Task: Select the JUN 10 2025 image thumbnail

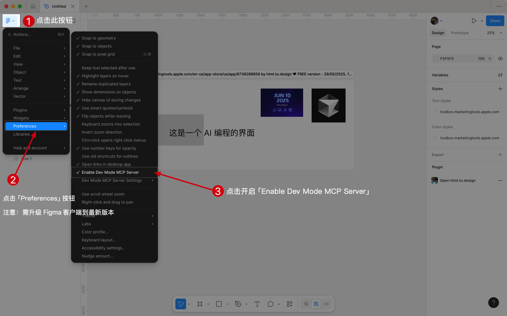Action: [x=282, y=102]
